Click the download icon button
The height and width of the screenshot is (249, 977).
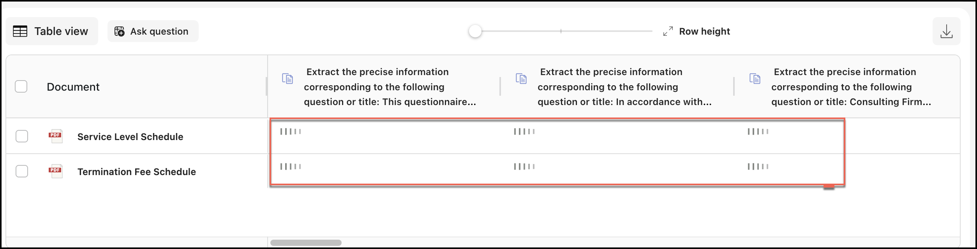[946, 31]
